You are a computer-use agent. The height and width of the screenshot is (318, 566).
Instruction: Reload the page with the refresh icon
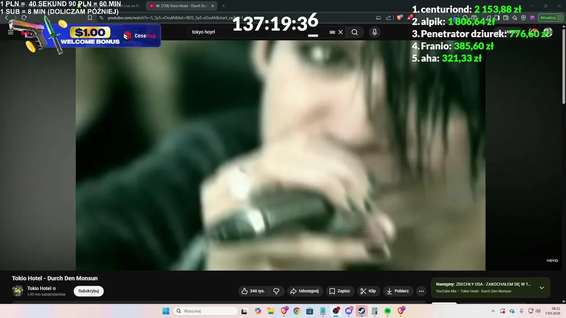(24, 18)
